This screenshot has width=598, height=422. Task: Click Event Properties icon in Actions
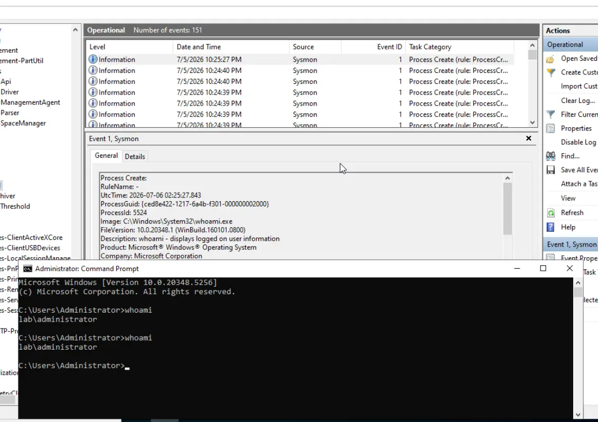click(x=550, y=258)
